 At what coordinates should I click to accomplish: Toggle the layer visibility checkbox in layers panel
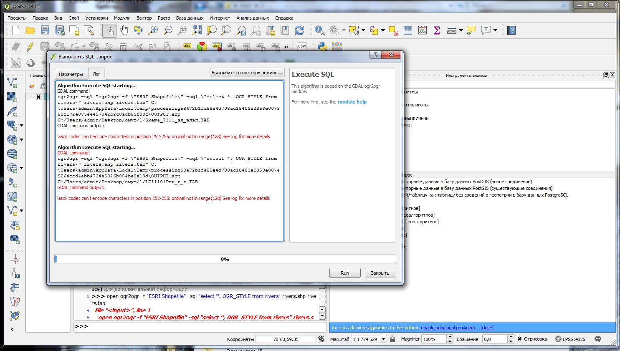(x=38, y=97)
